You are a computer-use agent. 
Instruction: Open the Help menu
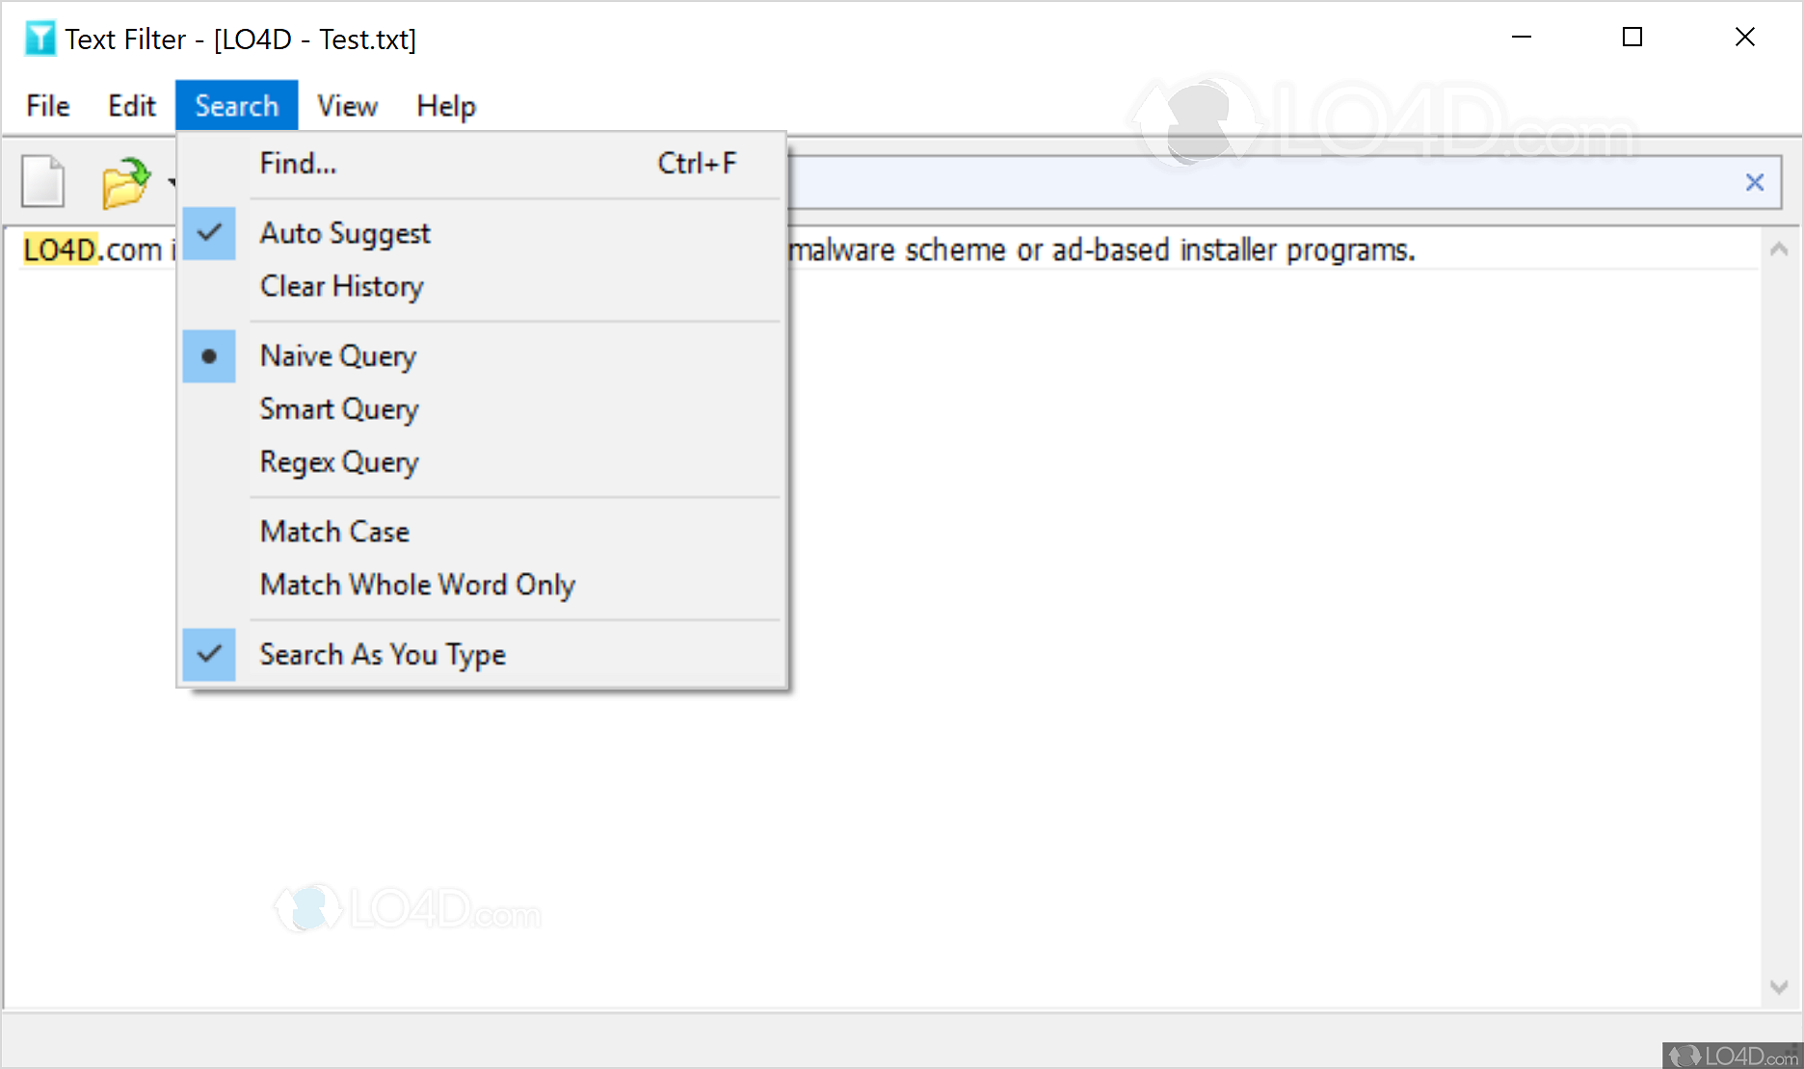[445, 106]
